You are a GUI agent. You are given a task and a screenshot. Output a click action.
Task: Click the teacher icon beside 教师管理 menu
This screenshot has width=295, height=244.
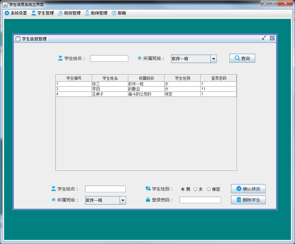[x=87, y=13]
